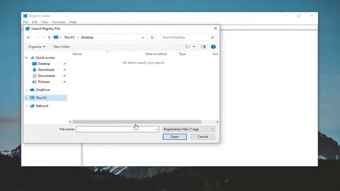Image resolution: width=340 pixels, height=191 pixels.
Task: Collapse the Quick access group
Action: [27, 58]
